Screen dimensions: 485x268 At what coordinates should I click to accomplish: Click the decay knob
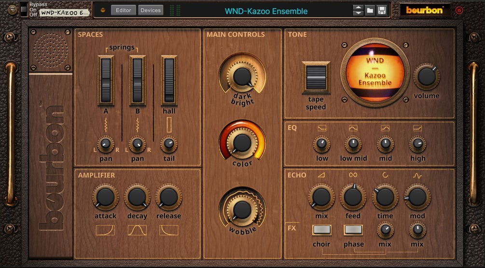coord(137,197)
